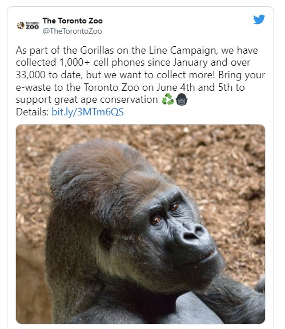Viewport: 285px width, 329px height.
Task: Click The Toronto Zoo display name
Action: [x=73, y=21]
